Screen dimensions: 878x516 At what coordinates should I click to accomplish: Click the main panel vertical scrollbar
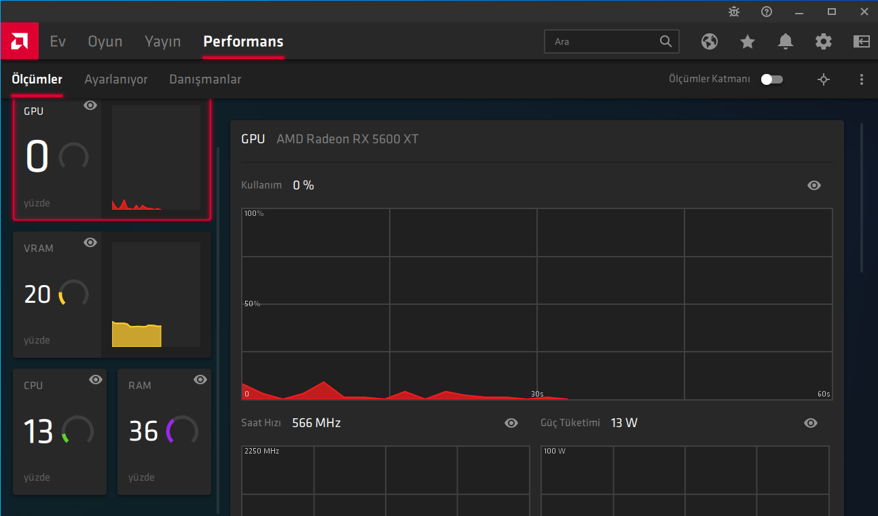pos(862,198)
